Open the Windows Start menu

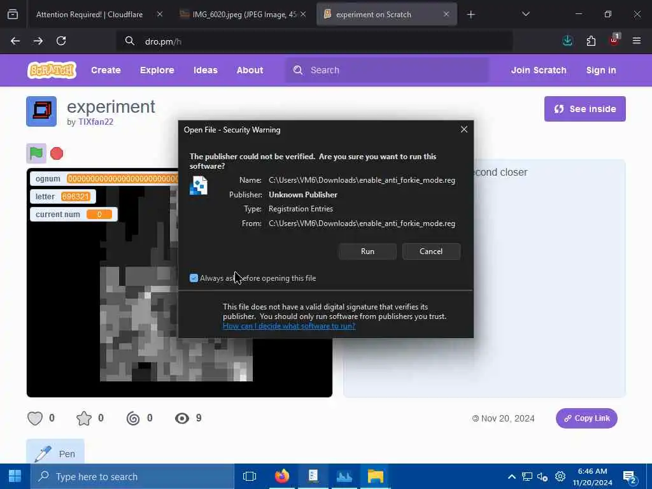15,476
